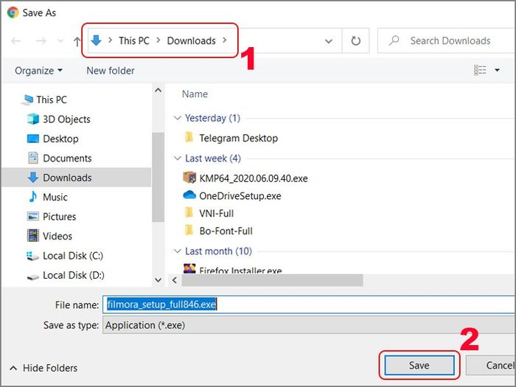Click the VNI-Full folder icon

point(189,212)
